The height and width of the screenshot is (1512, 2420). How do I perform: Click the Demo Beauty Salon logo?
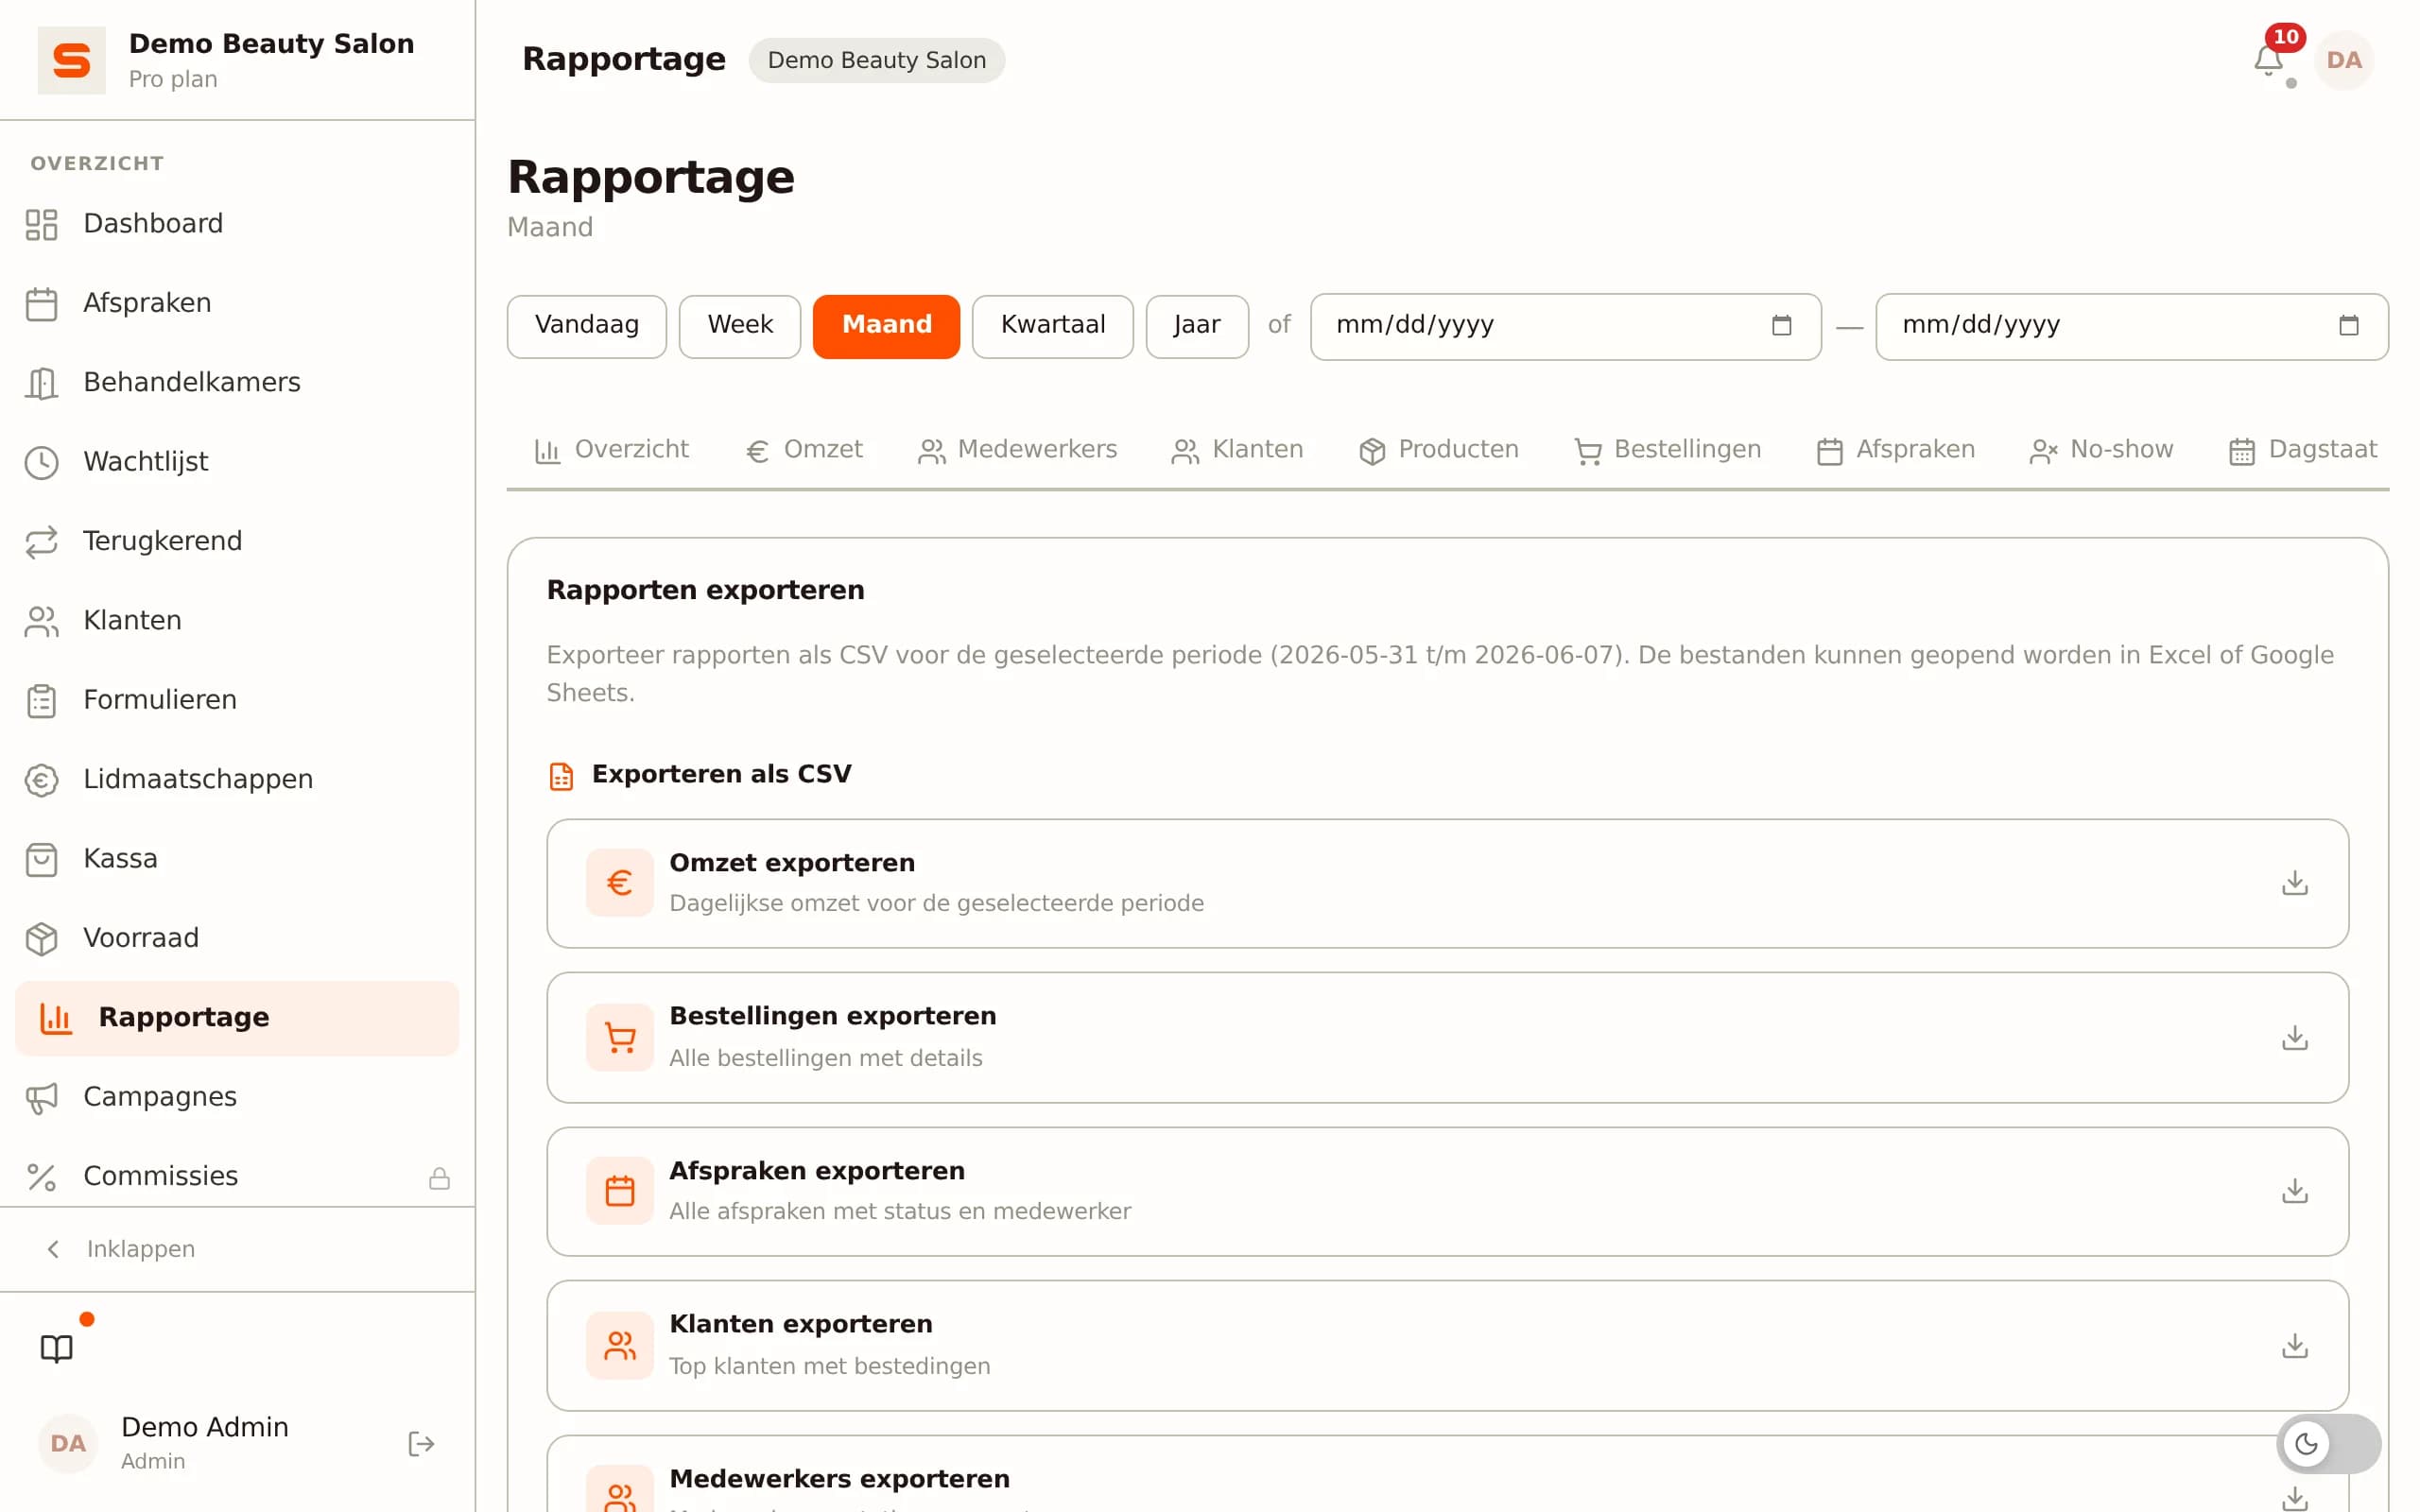(71, 60)
